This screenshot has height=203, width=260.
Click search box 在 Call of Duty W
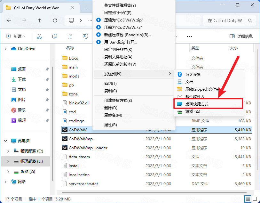point(229,20)
